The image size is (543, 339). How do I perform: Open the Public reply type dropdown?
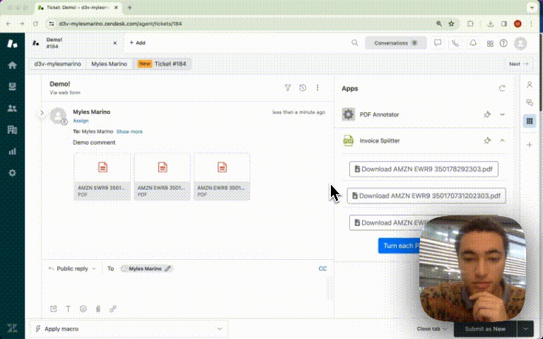72,269
